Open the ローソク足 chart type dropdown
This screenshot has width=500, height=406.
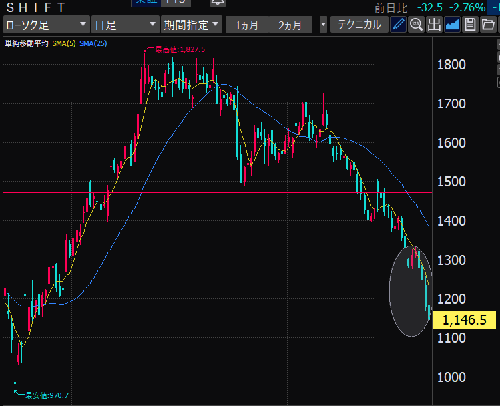[45, 25]
